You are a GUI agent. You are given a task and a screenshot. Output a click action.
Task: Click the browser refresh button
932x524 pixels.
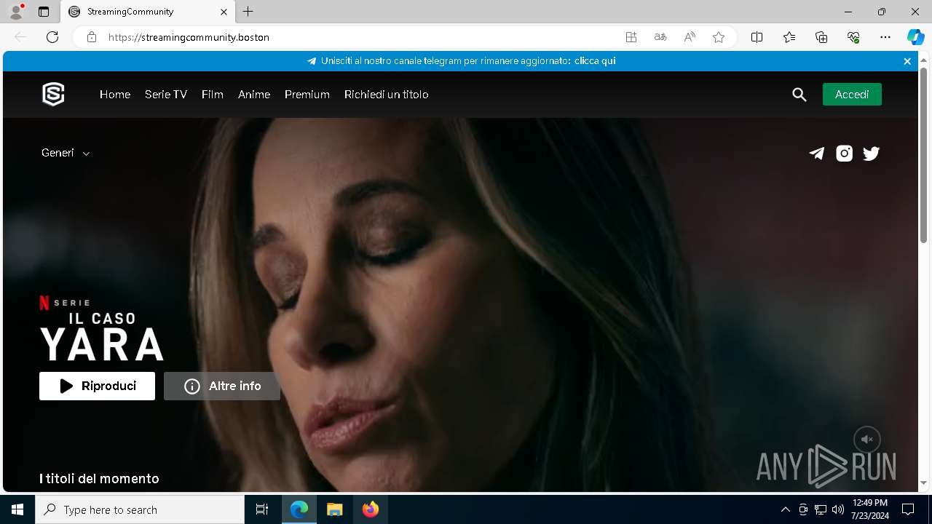click(52, 37)
